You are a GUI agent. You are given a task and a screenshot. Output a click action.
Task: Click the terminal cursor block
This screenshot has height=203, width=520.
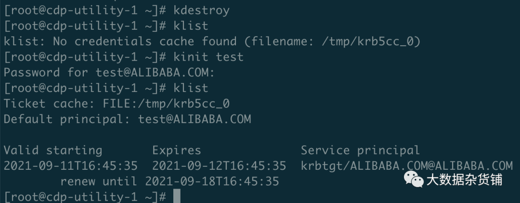click(176, 196)
